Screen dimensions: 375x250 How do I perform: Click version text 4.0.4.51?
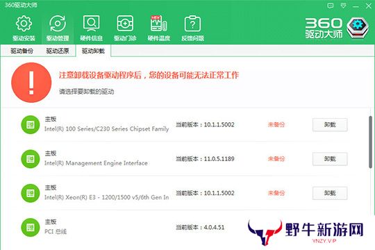click(x=214, y=227)
